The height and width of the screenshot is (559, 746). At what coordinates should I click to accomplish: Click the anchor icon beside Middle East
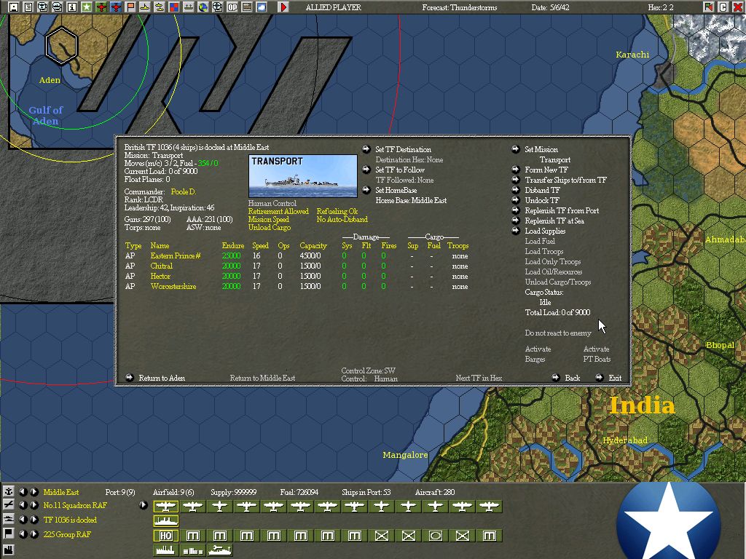coord(8,491)
